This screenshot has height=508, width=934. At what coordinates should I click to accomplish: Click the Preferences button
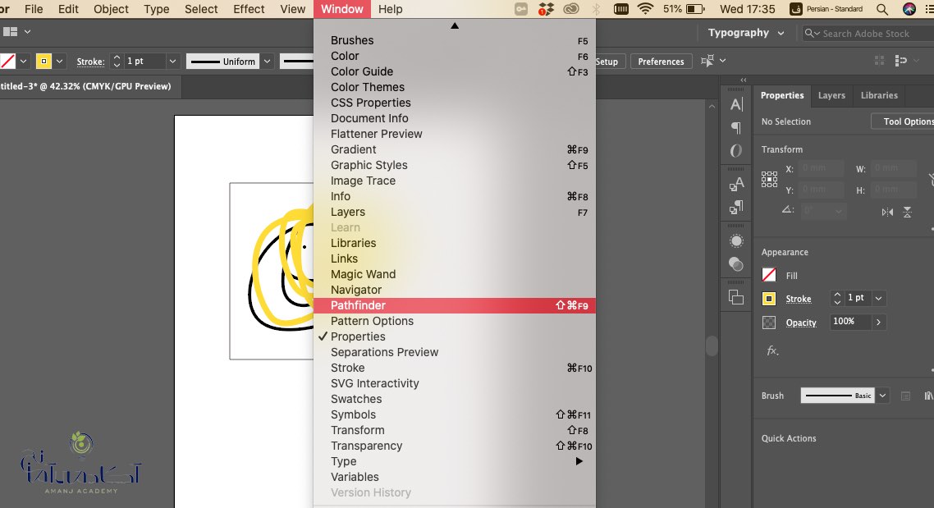(x=662, y=62)
